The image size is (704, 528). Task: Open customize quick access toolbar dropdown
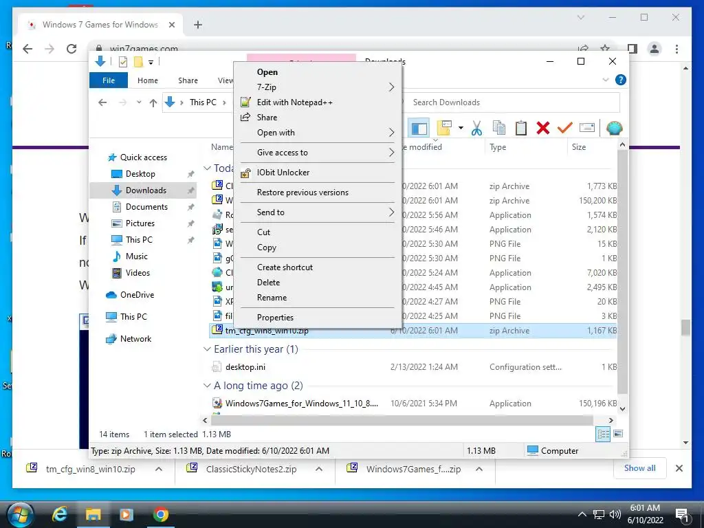pos(151,63)
